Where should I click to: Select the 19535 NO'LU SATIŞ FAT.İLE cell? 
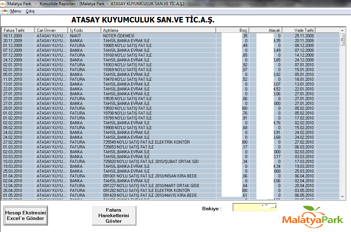[x=158, y=98]
